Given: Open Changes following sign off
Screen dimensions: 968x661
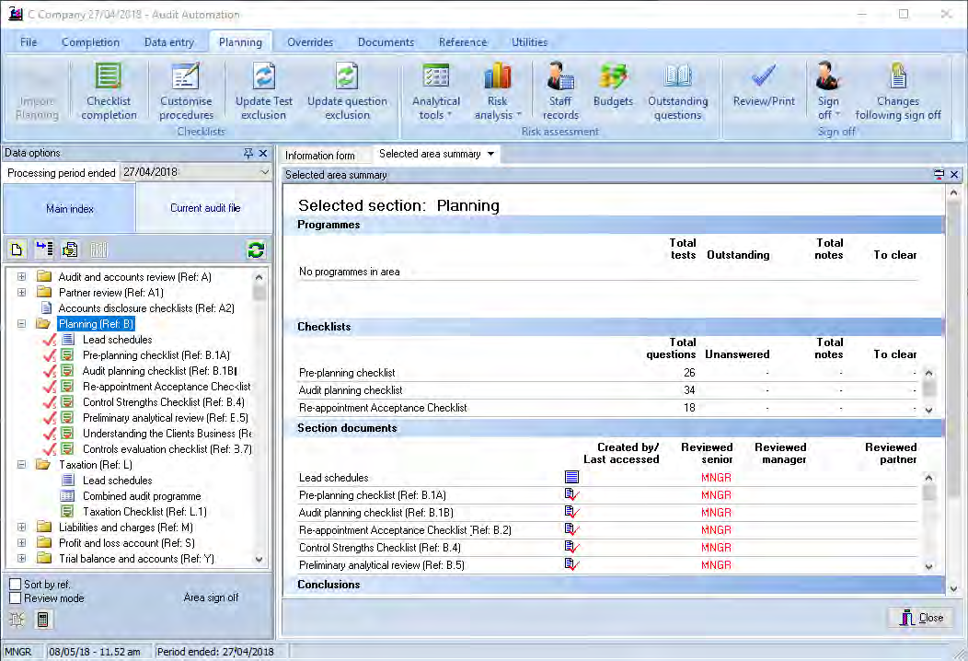Looking at the screenshot, I should (898, 91).
